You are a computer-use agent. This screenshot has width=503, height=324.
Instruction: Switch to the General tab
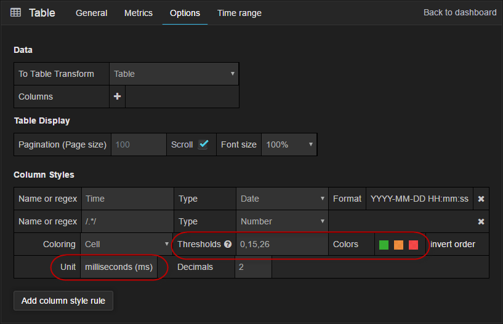91,13
